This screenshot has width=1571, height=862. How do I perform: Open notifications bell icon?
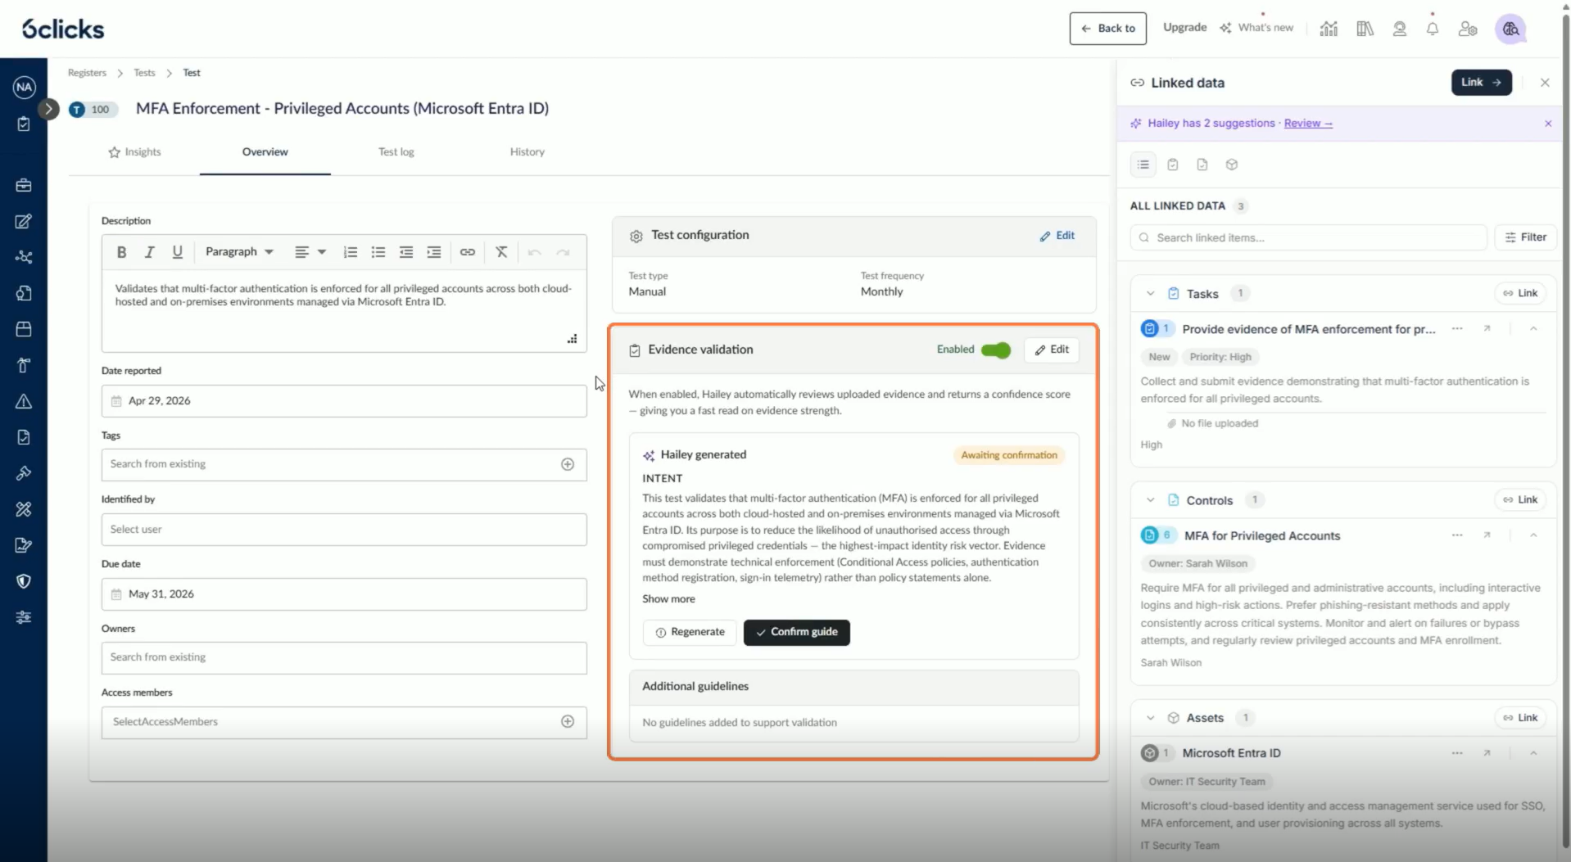1433,29
